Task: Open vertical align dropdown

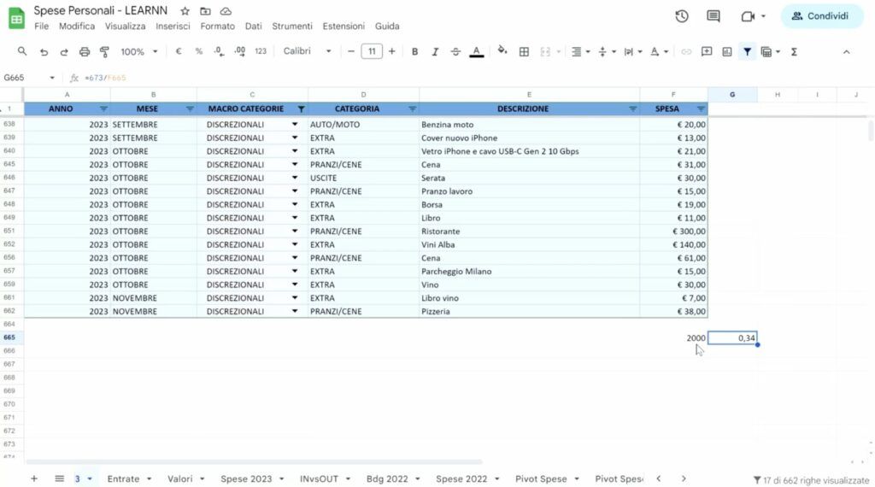Action: coord(607,52)
